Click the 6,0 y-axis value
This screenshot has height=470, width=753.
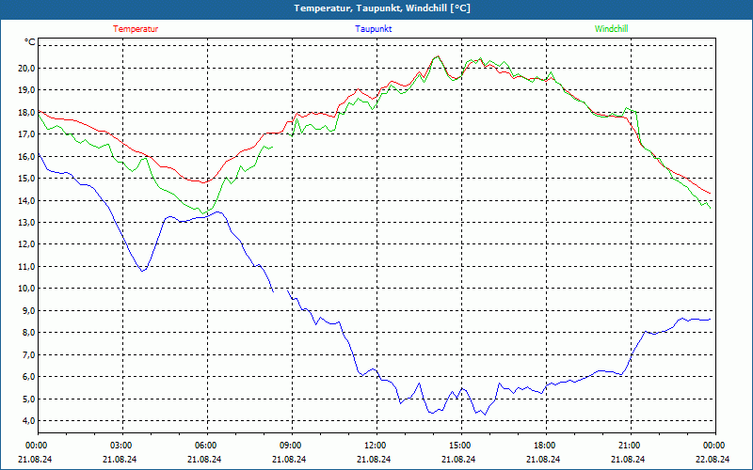(28, 377)
